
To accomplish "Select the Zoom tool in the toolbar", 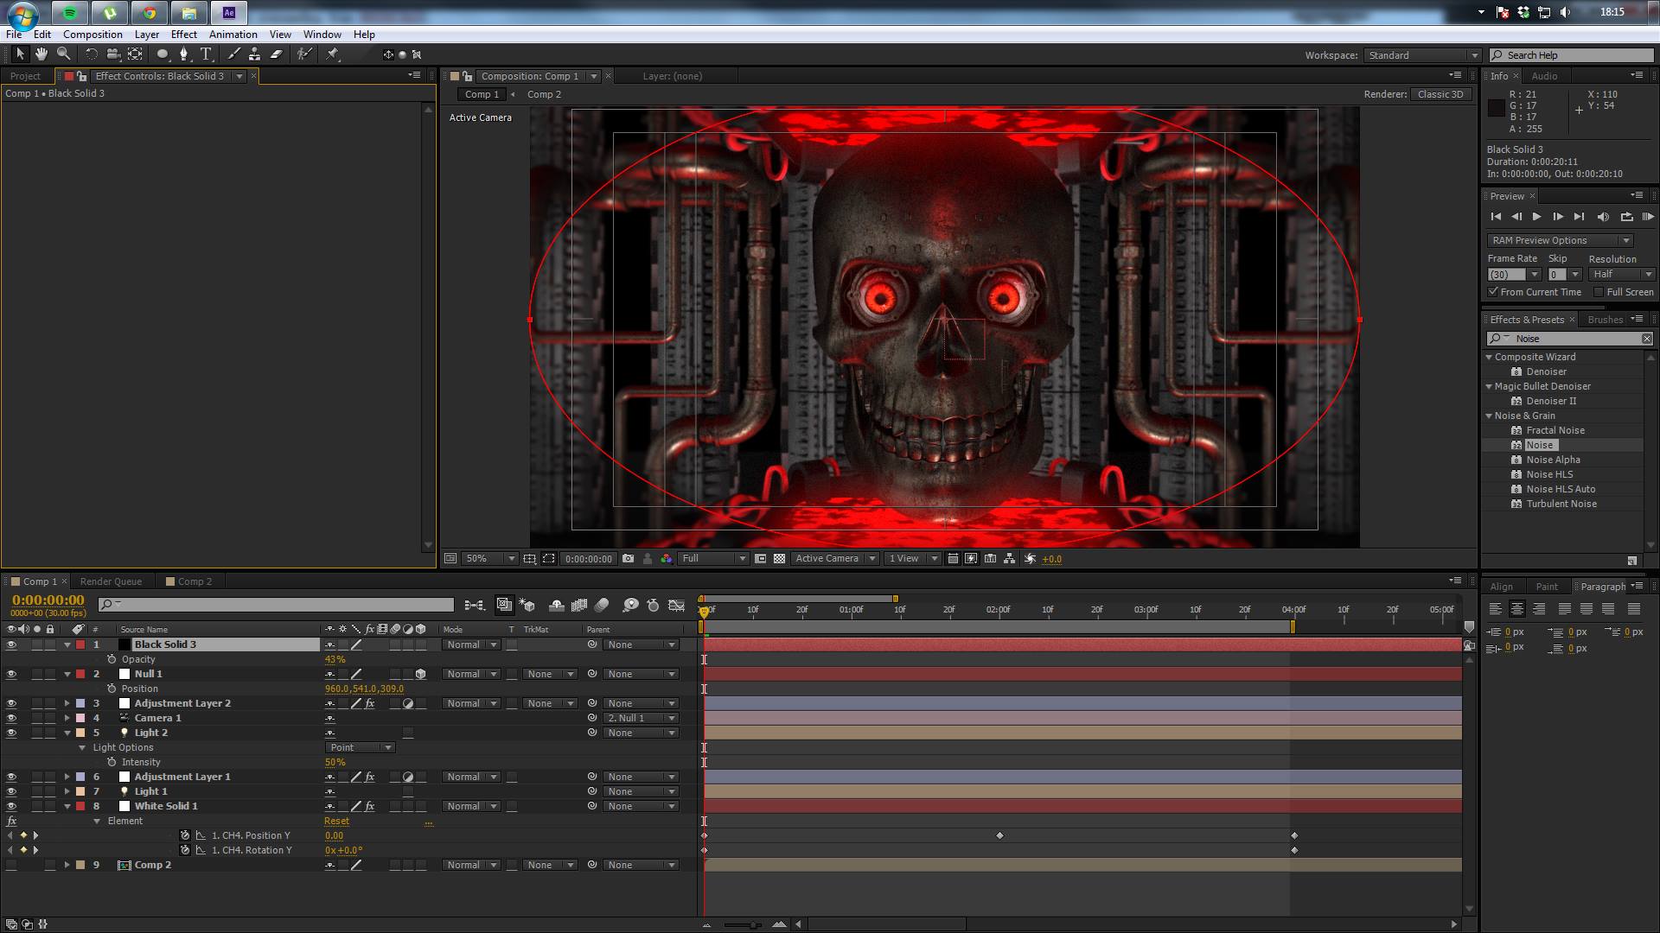I will 63,54.
